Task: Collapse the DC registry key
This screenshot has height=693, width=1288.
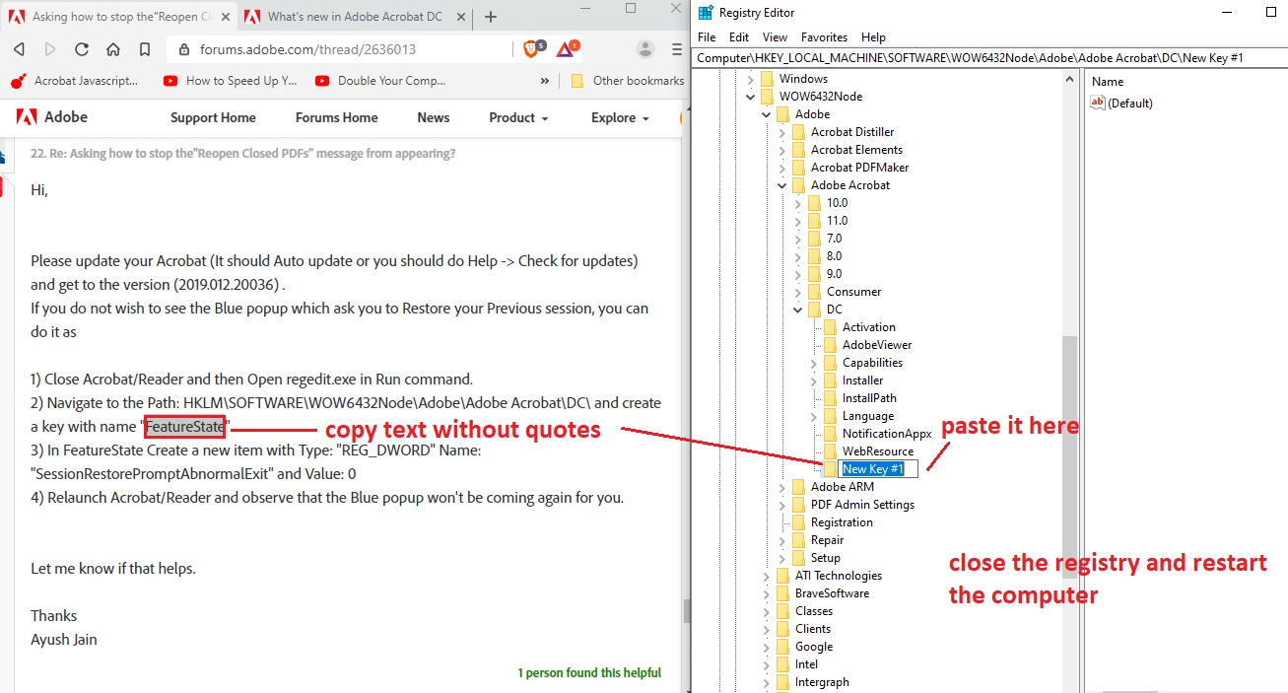Action: point(798,310)
